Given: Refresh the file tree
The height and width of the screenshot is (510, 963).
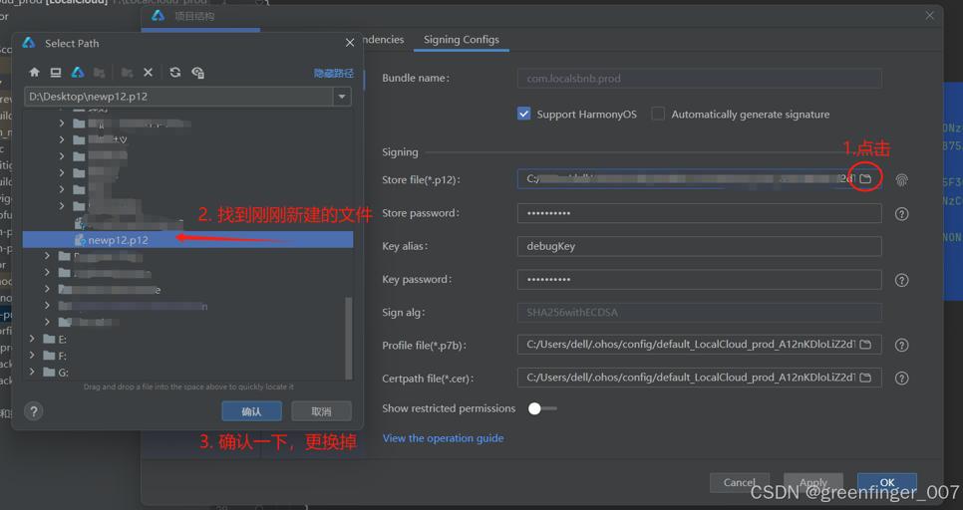Looking at the screenshot, I should point(175,73).
